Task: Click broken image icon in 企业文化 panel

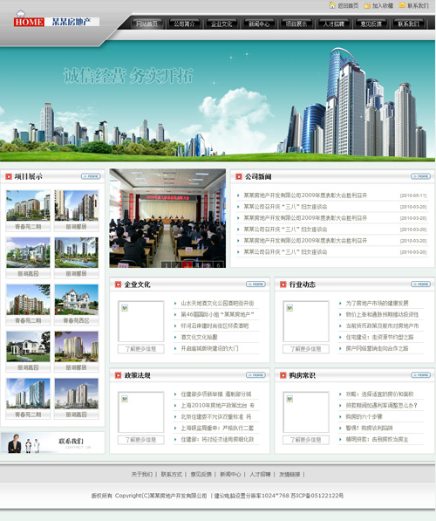Action: click(125, 308)
